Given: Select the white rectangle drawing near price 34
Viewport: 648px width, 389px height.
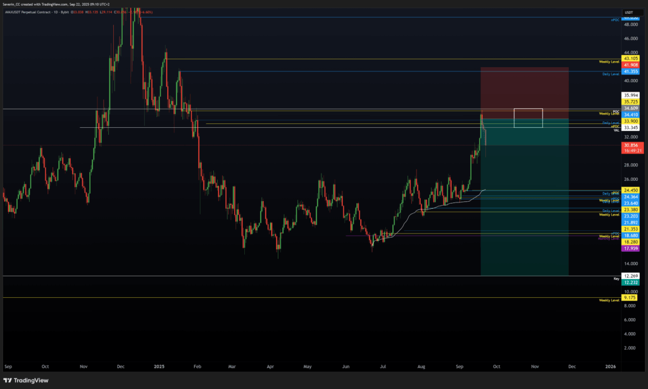Looking at the screenshot, I should pyautogui.click(x=528, y=118).
